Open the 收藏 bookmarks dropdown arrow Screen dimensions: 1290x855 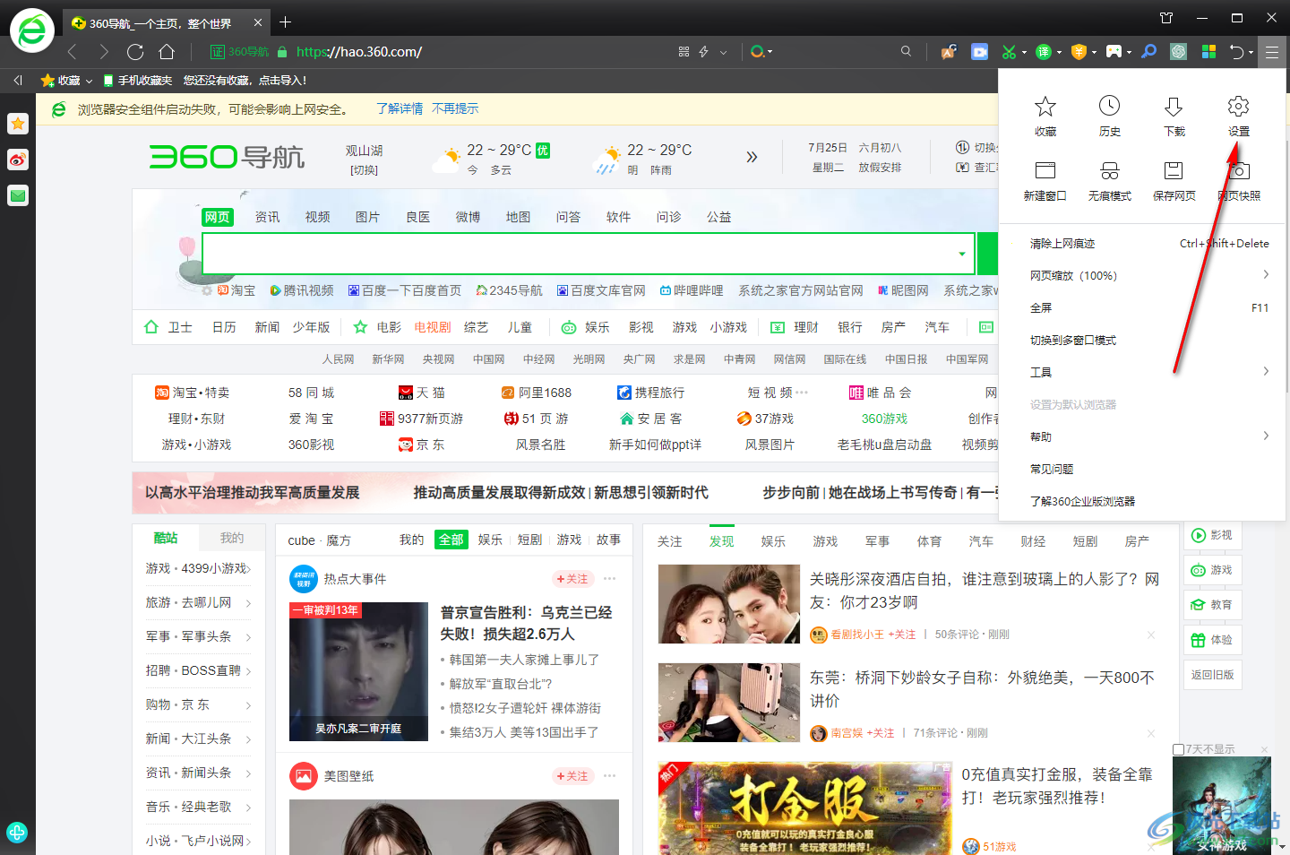click(89, 81)
